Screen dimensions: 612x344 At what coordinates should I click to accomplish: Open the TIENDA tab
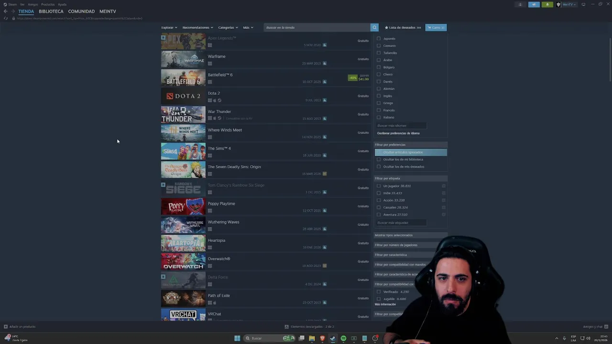pyautogui.click(x=26, y=11)
